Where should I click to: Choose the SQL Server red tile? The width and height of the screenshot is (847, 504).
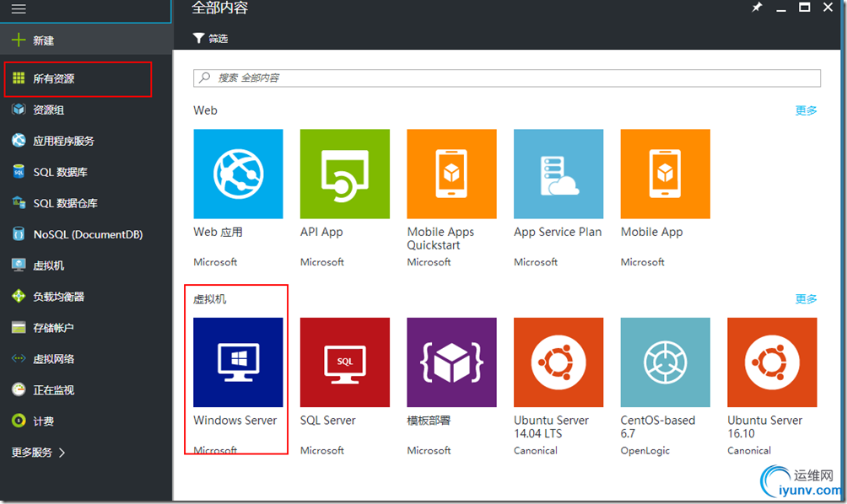coord(345,362)
